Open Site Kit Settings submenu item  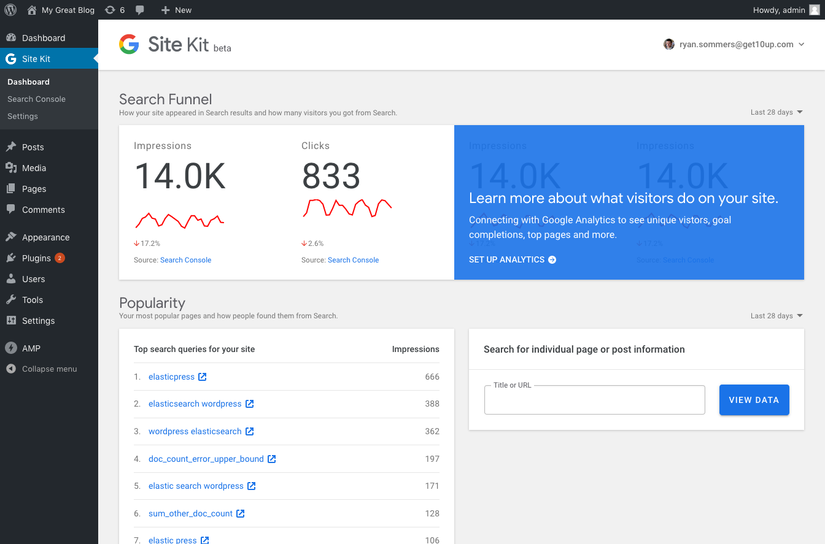[x=23, y=116]
